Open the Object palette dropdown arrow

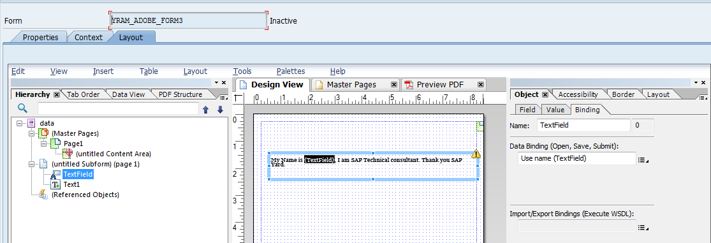696,82
